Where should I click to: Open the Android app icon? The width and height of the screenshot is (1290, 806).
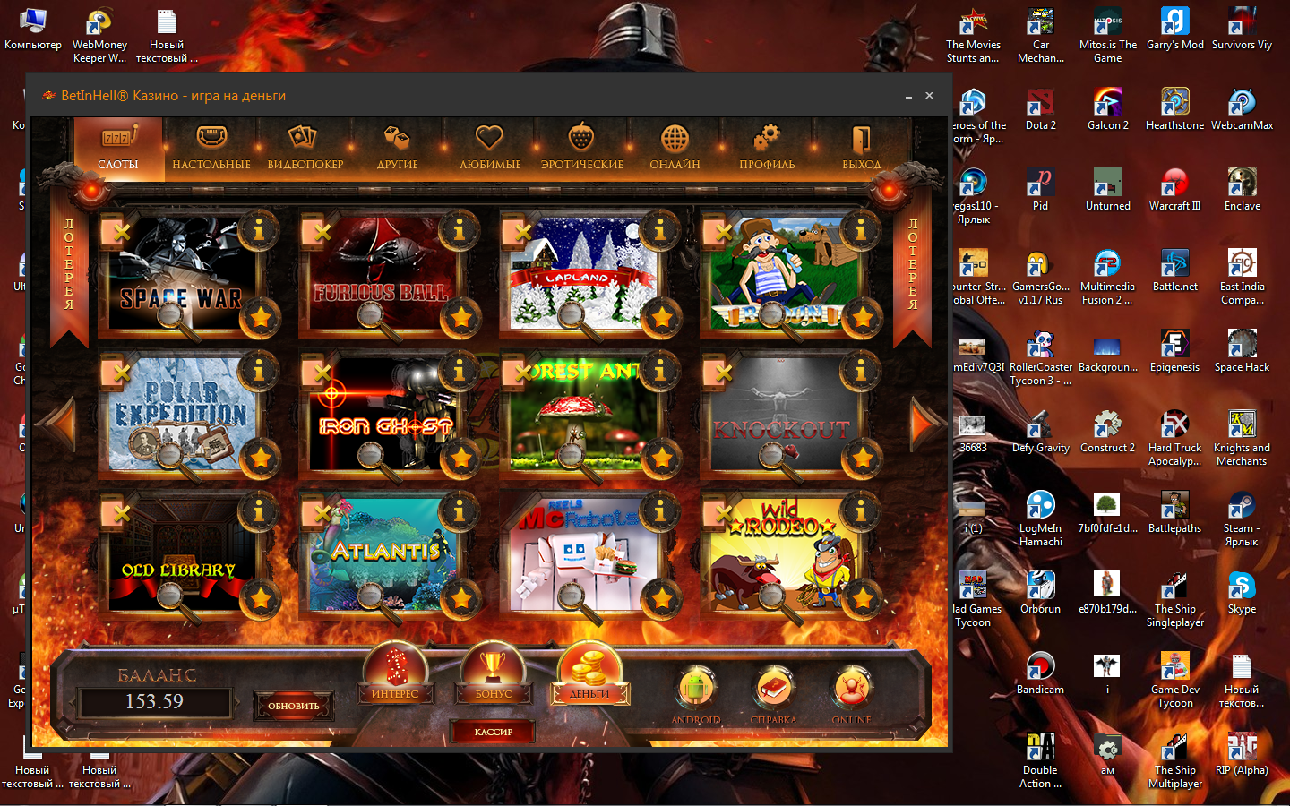pyautogui.click(x=696, y=688)
